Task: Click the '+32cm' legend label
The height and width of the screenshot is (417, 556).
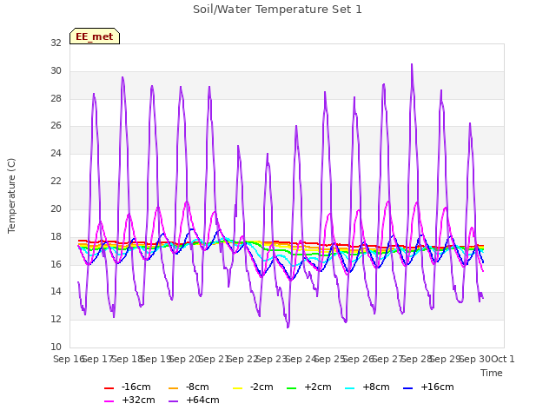Action: coord(138,400)
